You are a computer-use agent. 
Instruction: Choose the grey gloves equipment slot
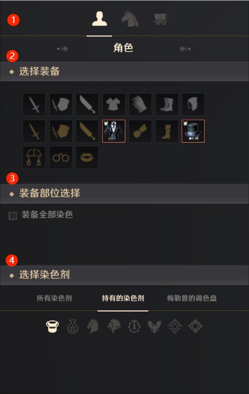point(140,104)
